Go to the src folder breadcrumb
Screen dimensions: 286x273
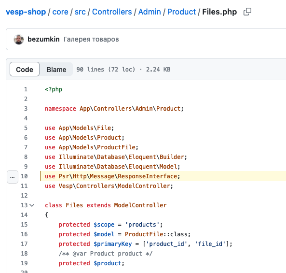pyautogui.click(x=80, y=12)
